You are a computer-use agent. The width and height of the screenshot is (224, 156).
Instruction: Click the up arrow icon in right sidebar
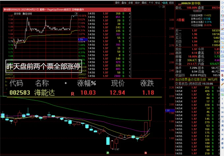click(x=222, y=7)
